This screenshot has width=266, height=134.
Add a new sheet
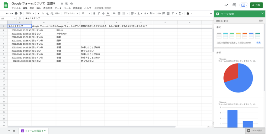coord(9,131)
